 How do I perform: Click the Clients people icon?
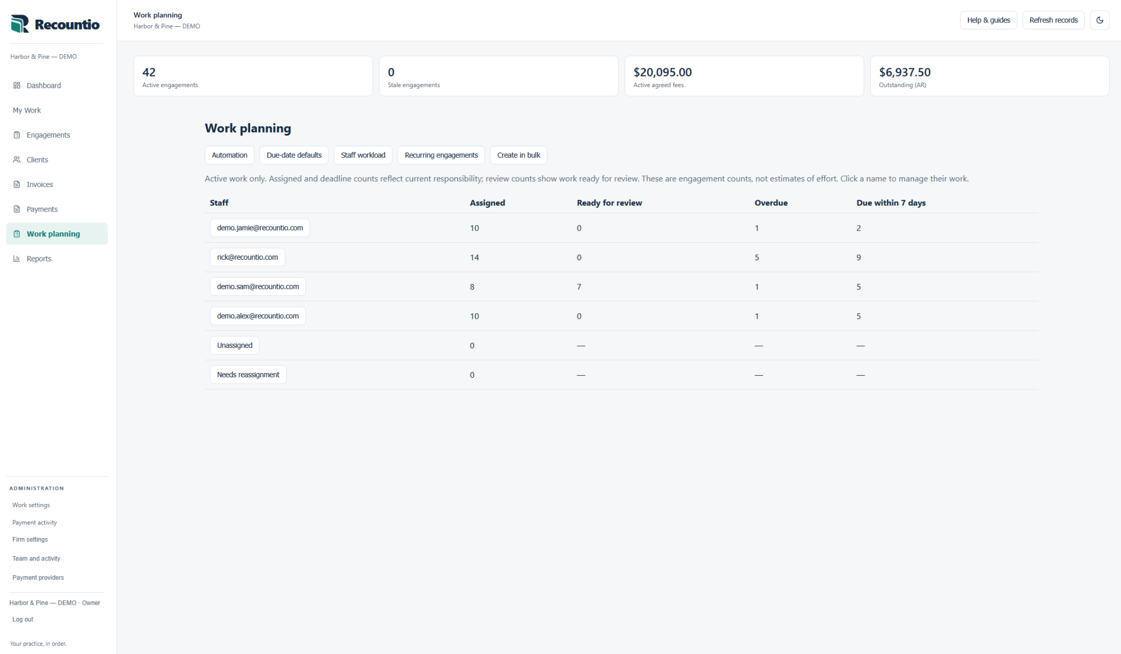click(16, 160)
